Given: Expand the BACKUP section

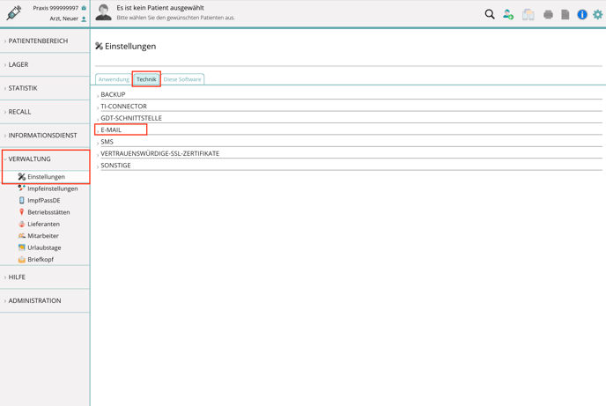Looking at the screenshot, I should click(x=113, y=94).
